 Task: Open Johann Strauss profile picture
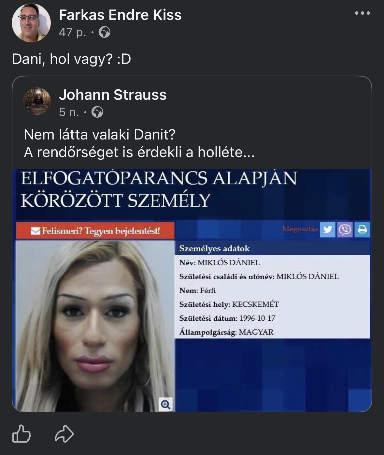coord(37,101)
